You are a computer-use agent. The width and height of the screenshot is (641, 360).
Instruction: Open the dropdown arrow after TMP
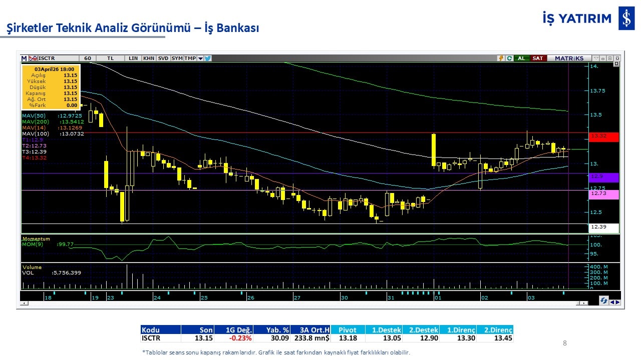[200, 58]
